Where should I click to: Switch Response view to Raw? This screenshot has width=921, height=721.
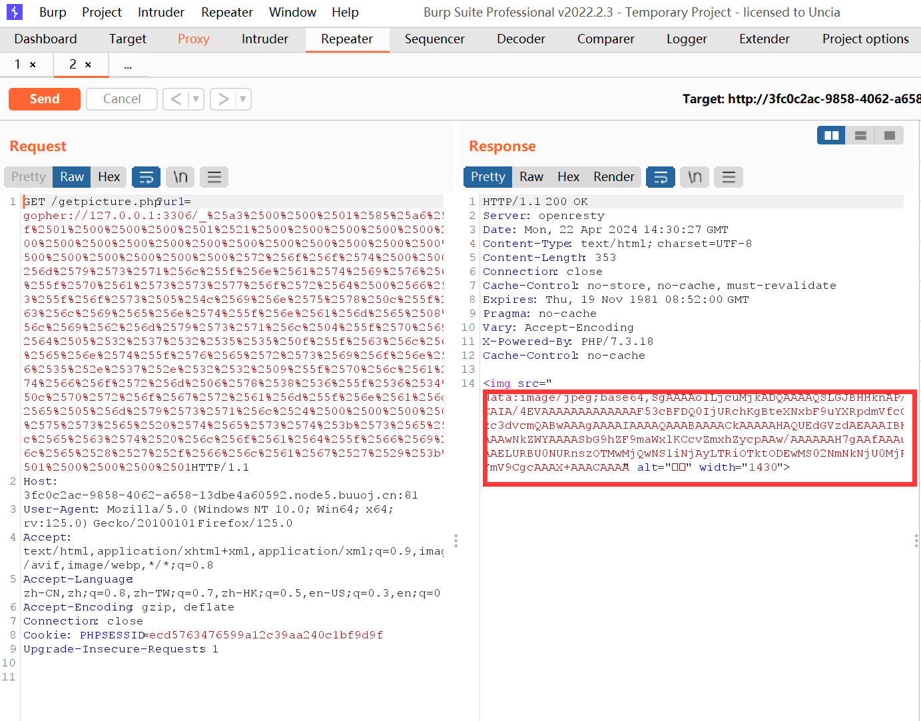pos(531,176)
